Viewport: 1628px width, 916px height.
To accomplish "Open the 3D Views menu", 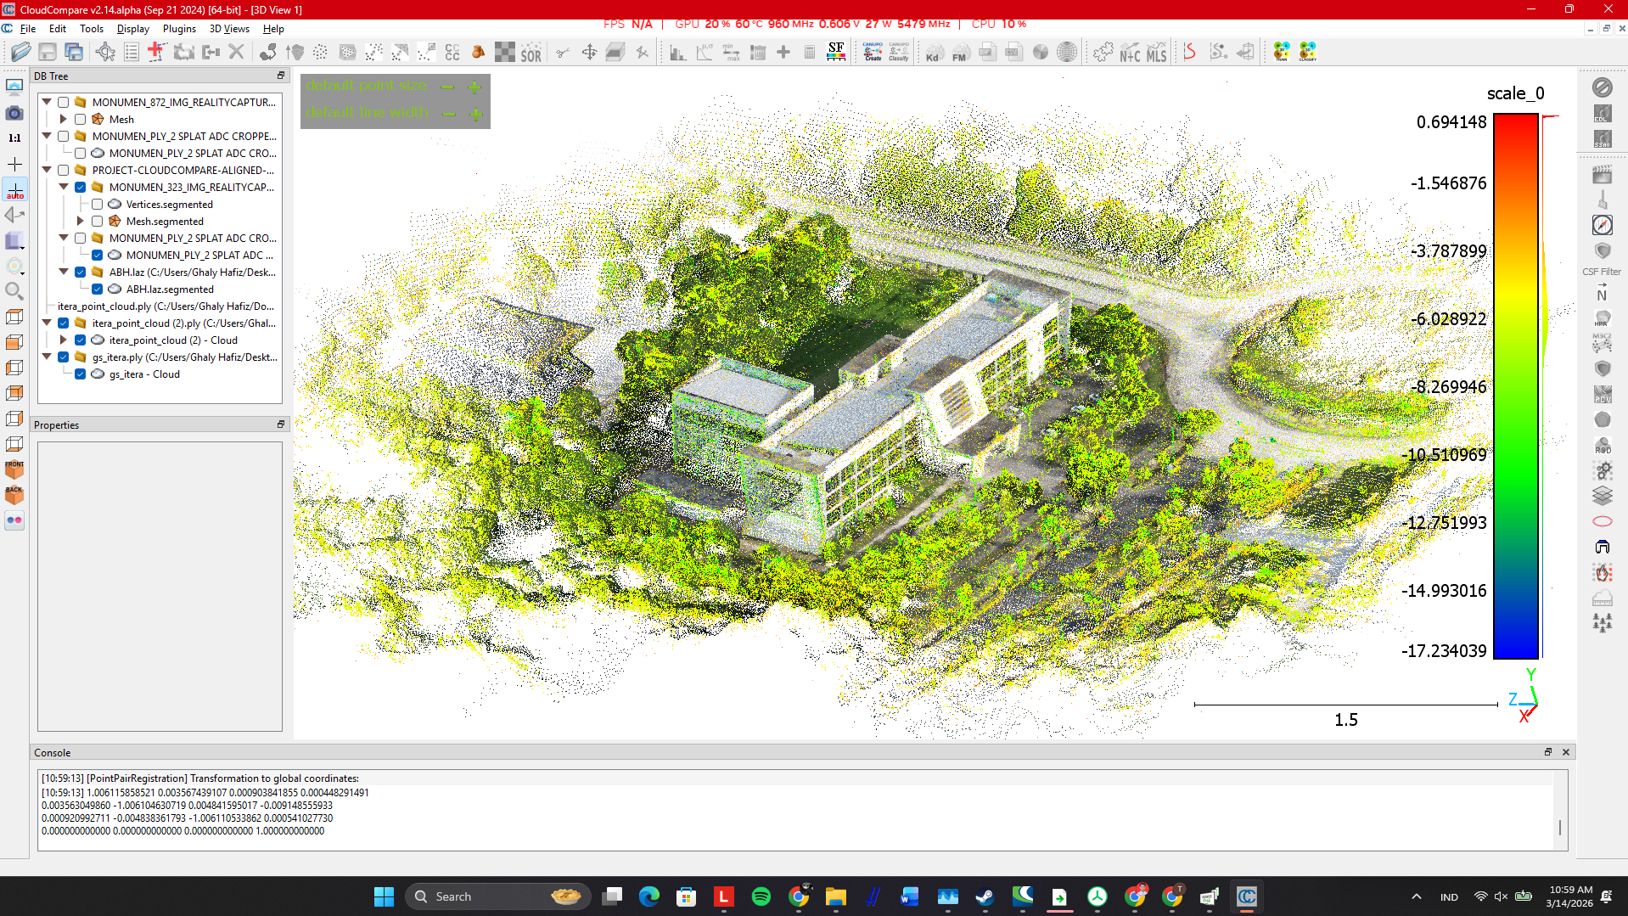I will (229, 28).
